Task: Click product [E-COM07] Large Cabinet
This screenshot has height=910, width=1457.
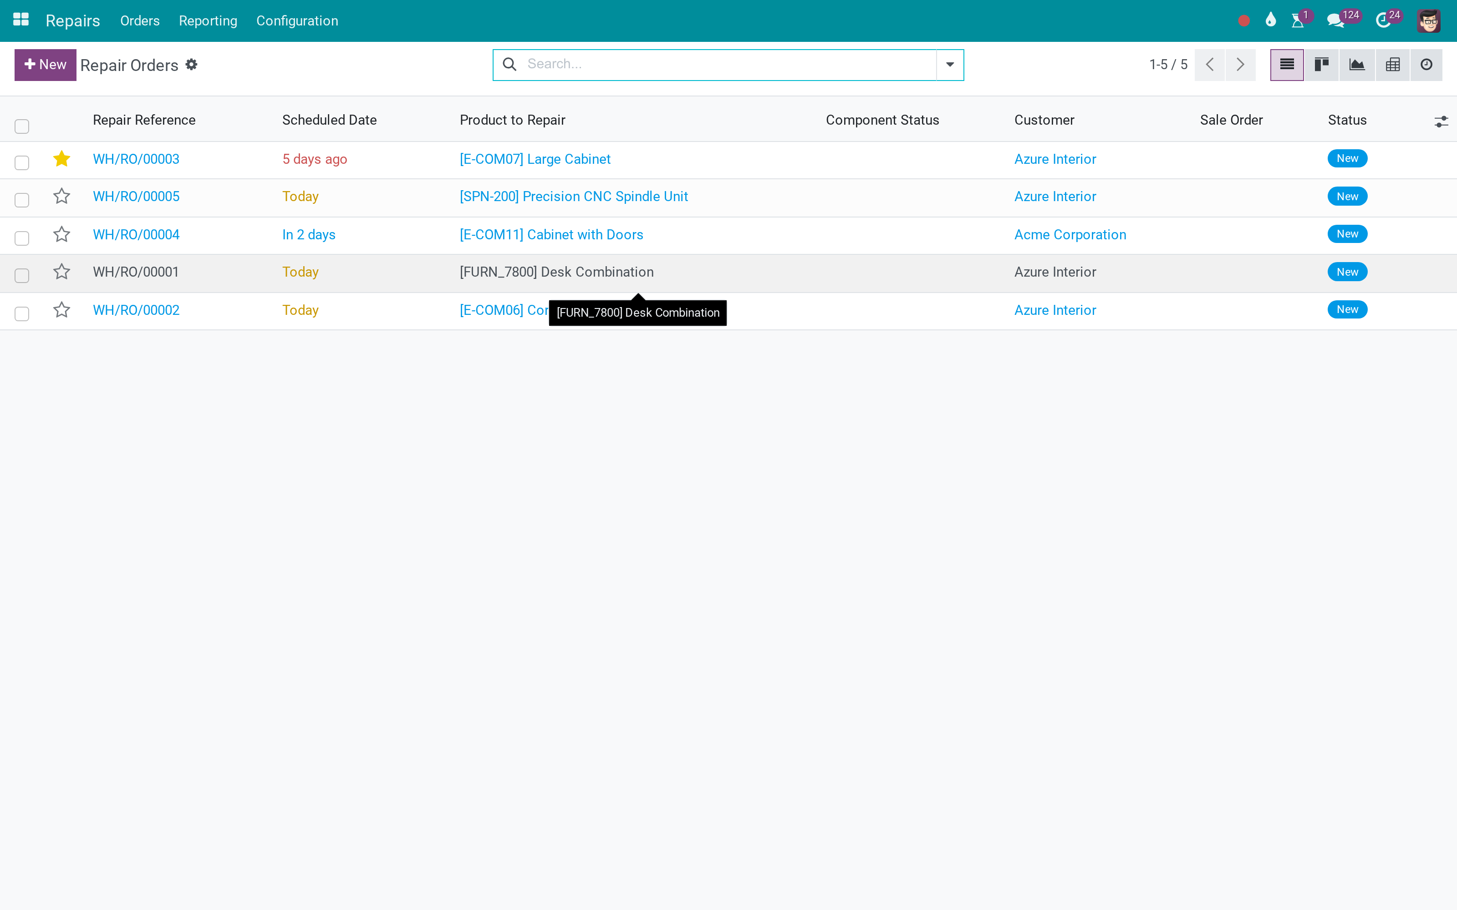Action: coord(535,159)
